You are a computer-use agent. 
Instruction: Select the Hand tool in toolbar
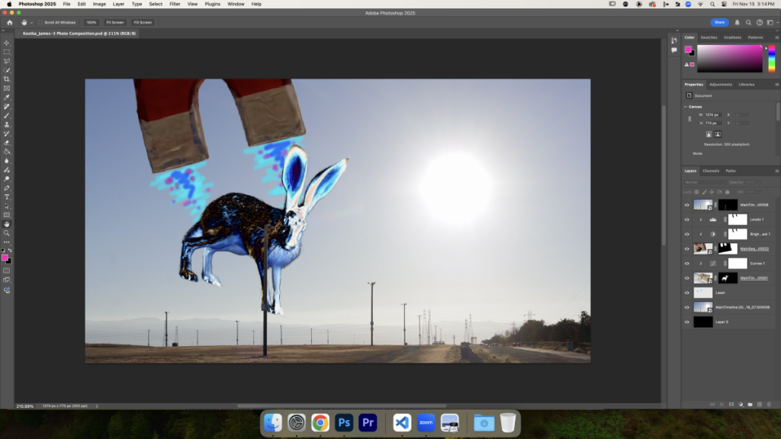[x=7, y=224]
